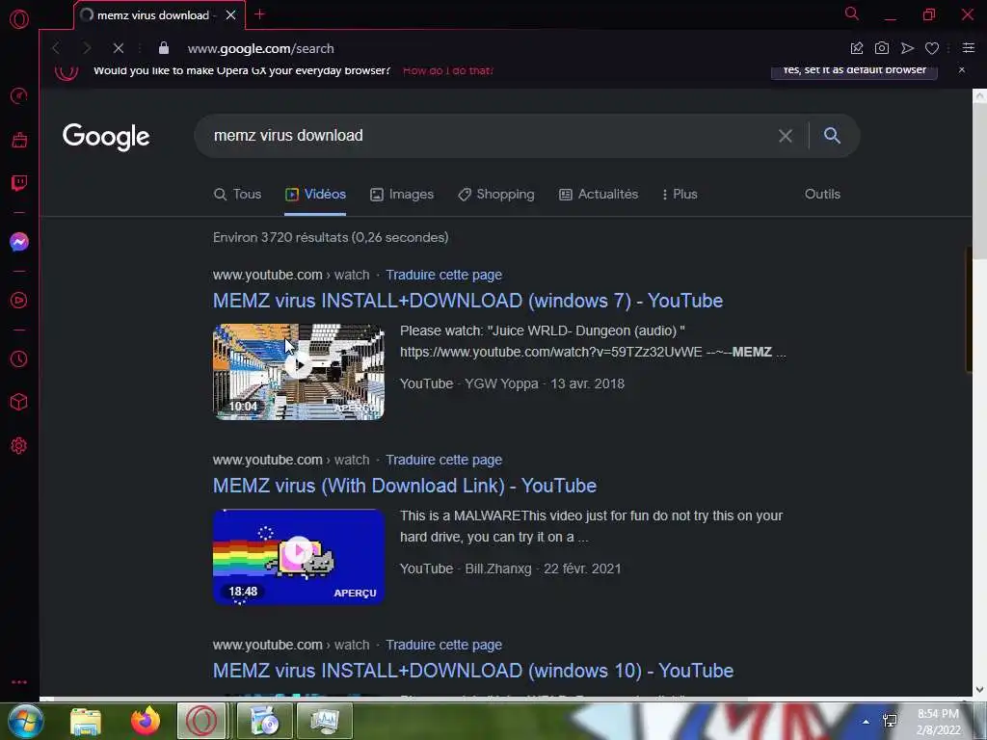
Task: Open Messenger panel in sidebar
Action: coord(19,242)
